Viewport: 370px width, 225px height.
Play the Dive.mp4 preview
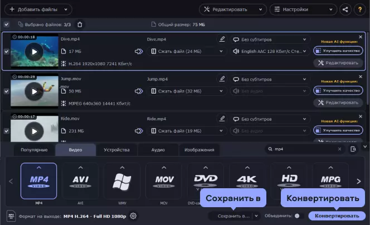point(34,52)
